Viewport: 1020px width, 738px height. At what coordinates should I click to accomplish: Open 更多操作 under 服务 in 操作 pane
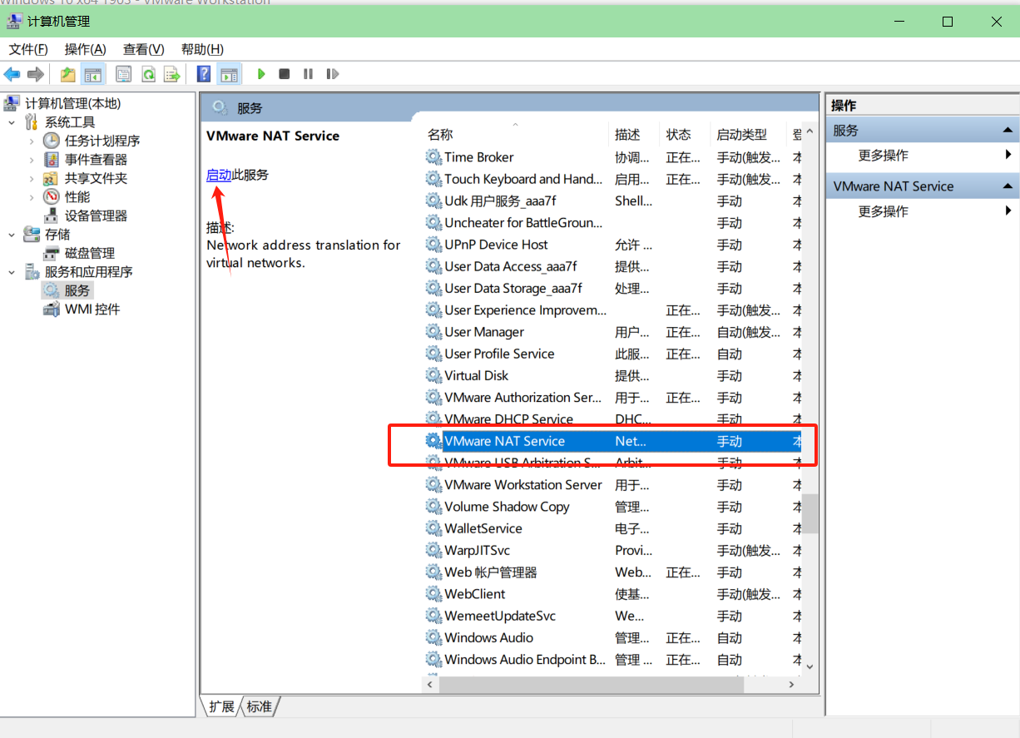883,156
